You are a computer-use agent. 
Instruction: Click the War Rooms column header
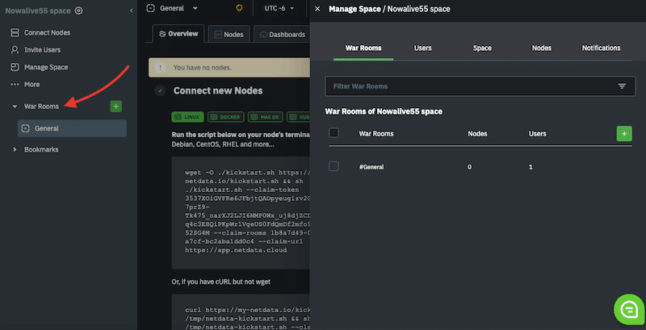pyautogui.click(x=376, y=134)
